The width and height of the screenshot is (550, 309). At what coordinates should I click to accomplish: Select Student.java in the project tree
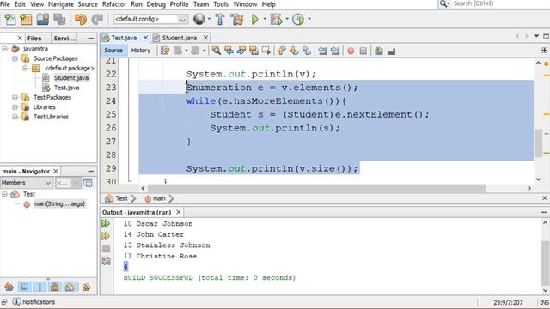click(71, 78)
